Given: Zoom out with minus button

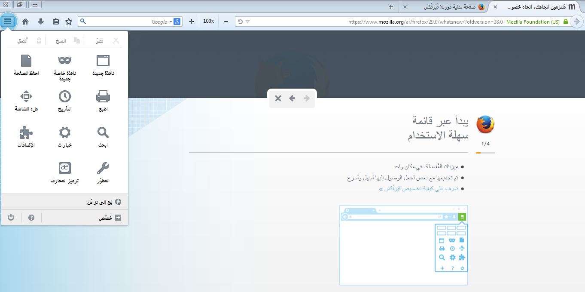Looking at the screenshot, I should pos(226,22).
